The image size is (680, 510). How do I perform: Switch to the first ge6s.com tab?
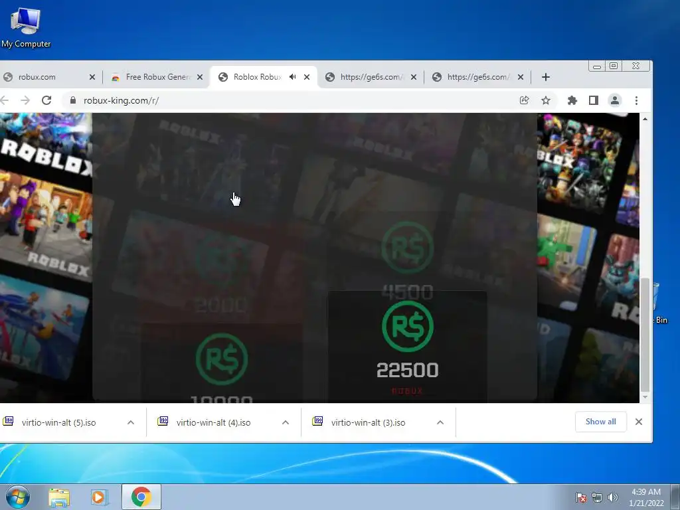coord(371,77)
